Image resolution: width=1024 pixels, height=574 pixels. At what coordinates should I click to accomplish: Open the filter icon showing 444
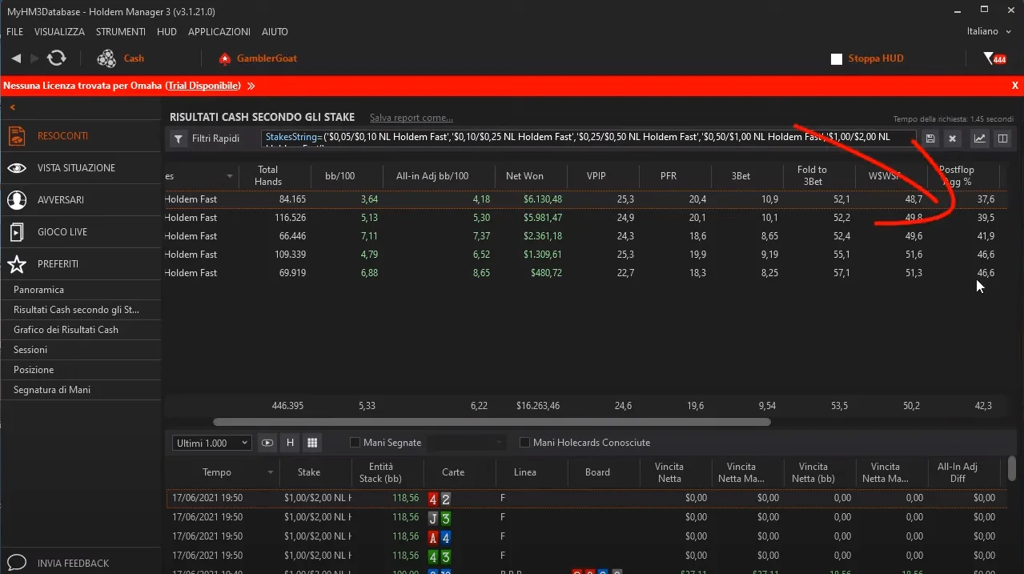(994, 58)
